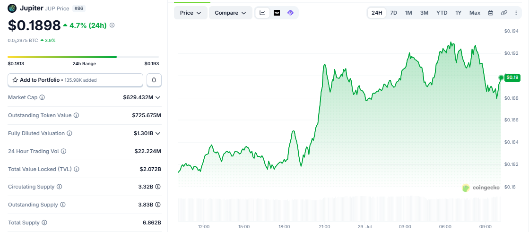The width and height of the screenshot is (529, 232).
Task: Open the Compare dropdown
Action: click(231, 13)
